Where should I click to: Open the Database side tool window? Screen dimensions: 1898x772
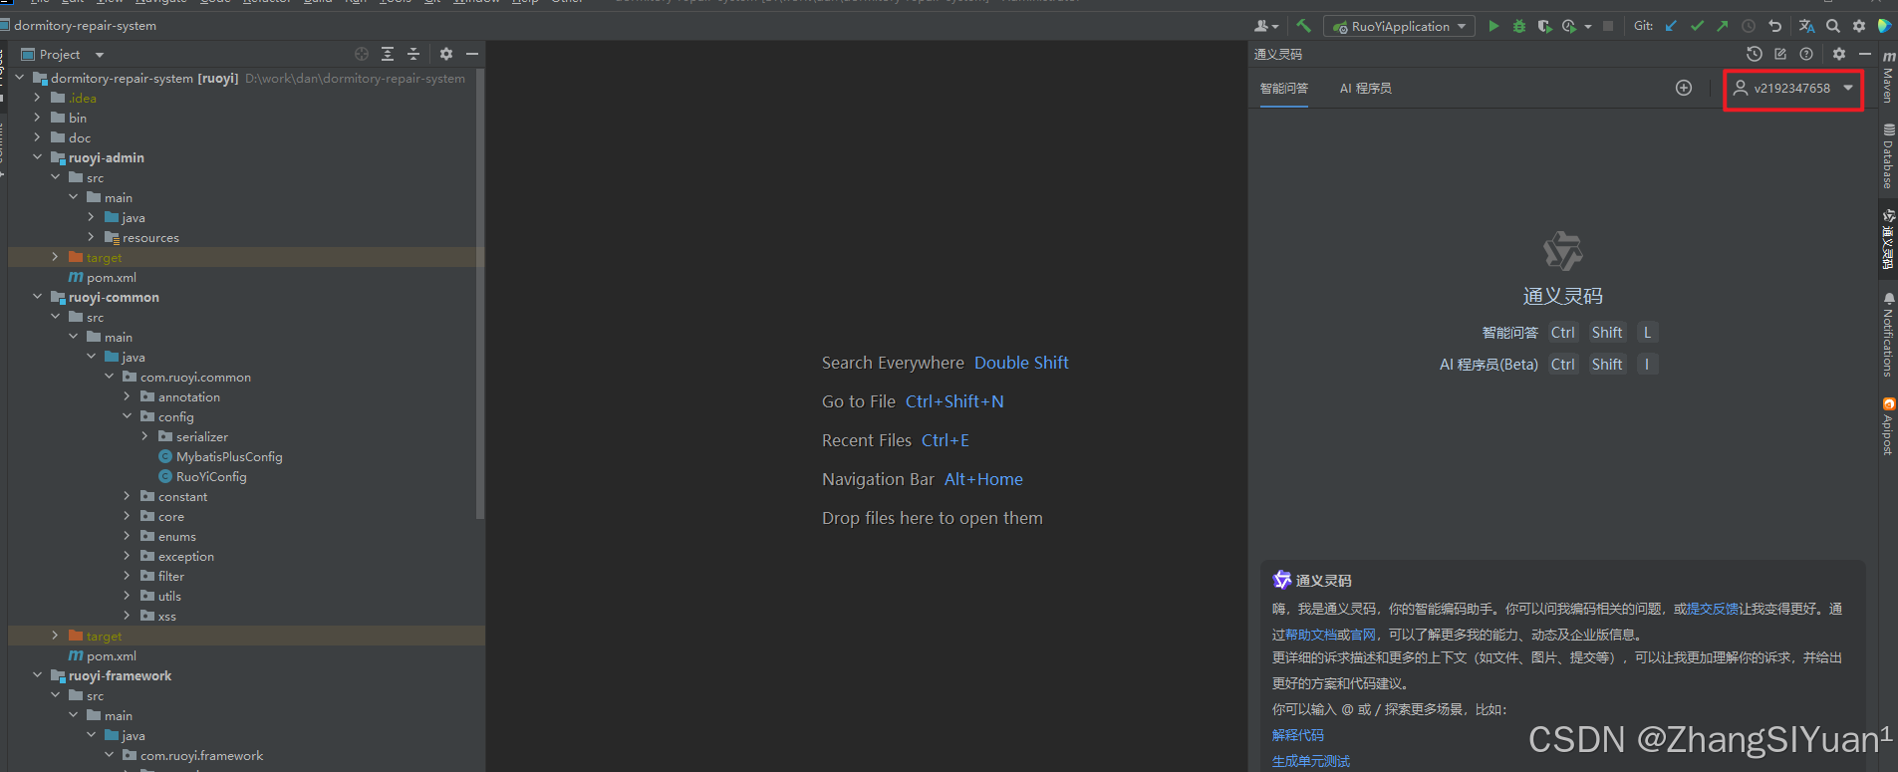point(1888,156)
